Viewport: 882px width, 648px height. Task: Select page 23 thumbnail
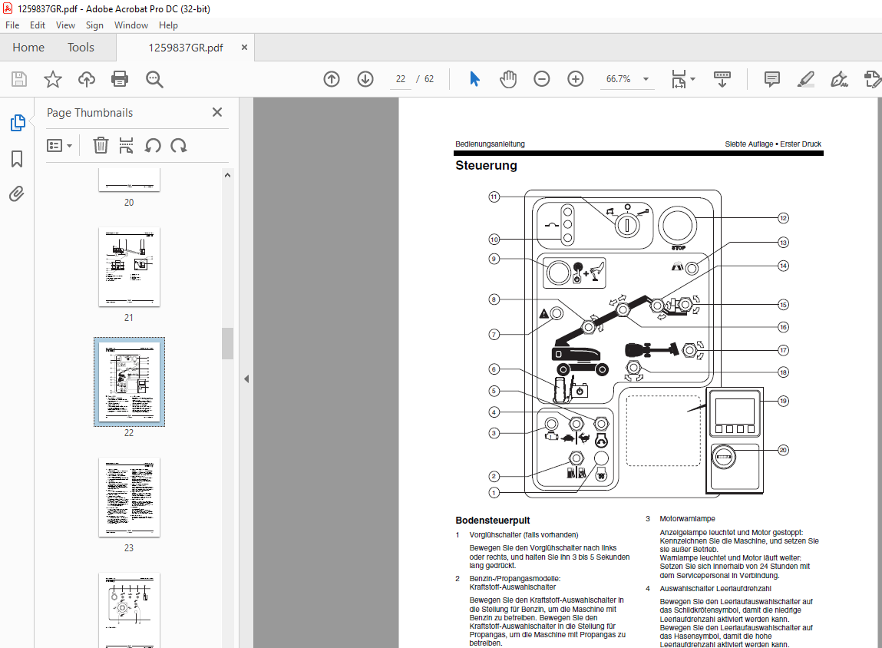tap(130, 498)
